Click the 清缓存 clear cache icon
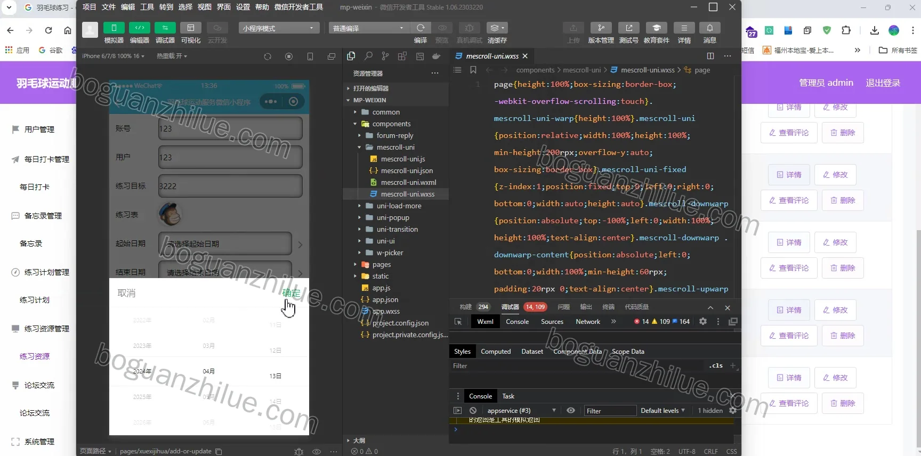 497,28
